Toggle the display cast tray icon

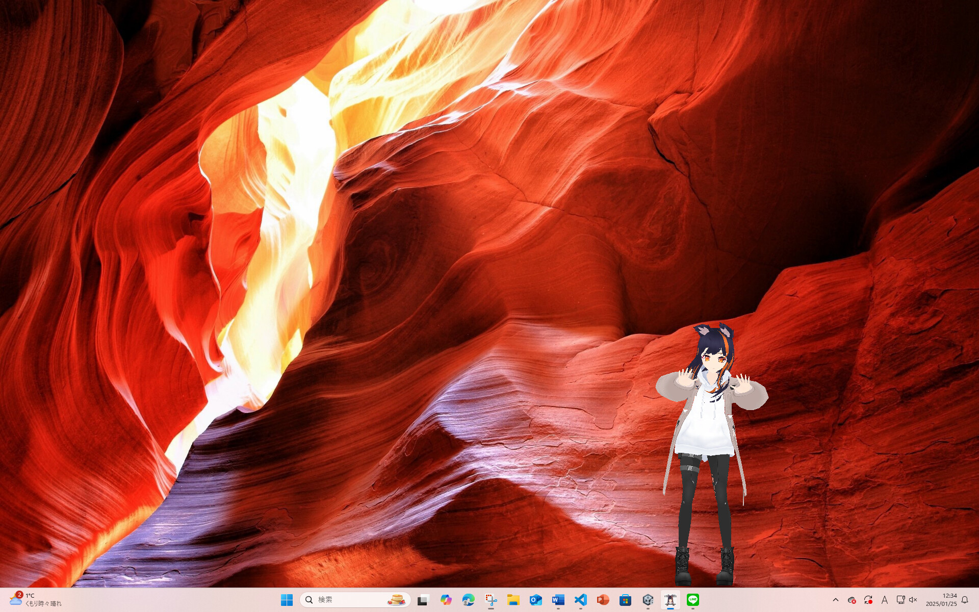click(x=901, y=600)
